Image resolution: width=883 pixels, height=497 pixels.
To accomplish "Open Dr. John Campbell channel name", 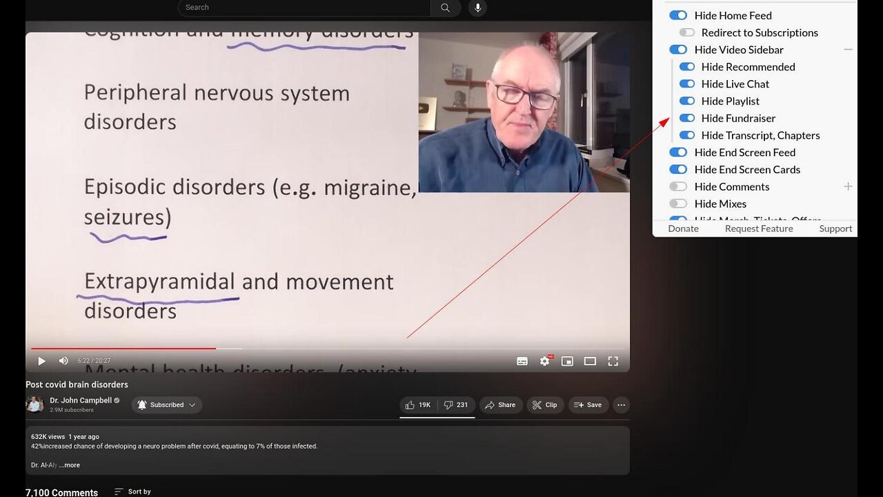I will point(81,400).
